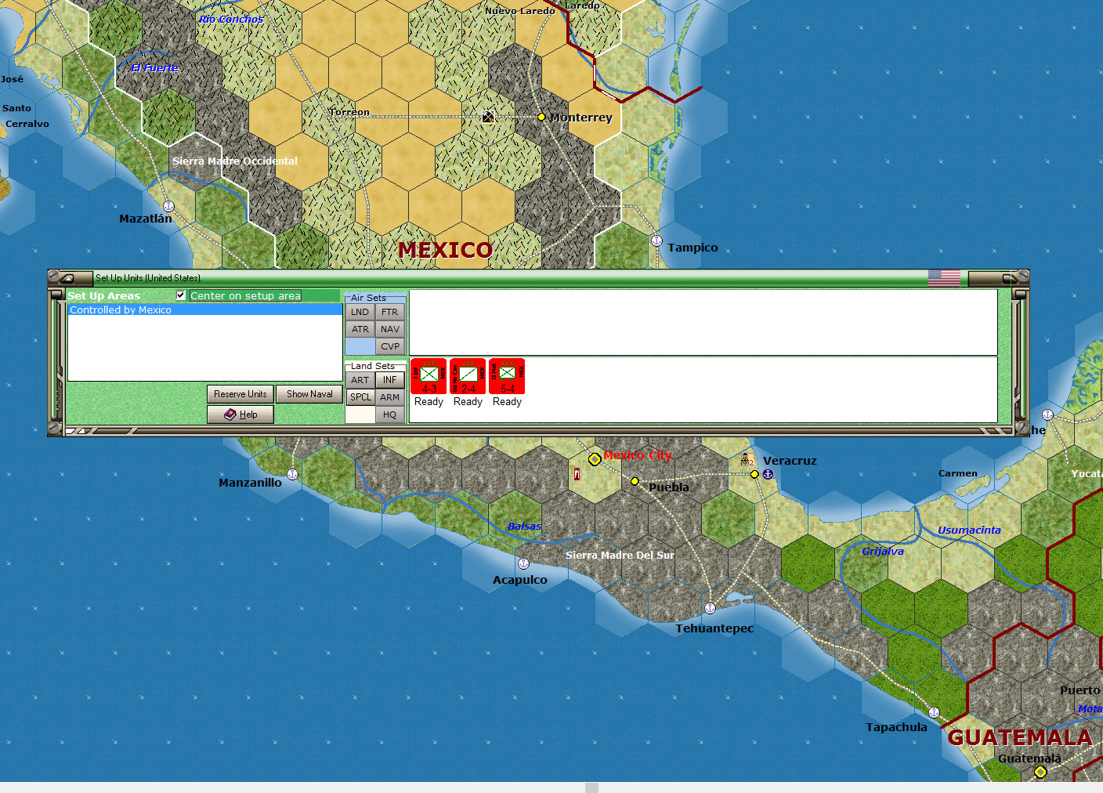
Task: Click the Manzanillo port marker
Action: [x=292, y=474]
